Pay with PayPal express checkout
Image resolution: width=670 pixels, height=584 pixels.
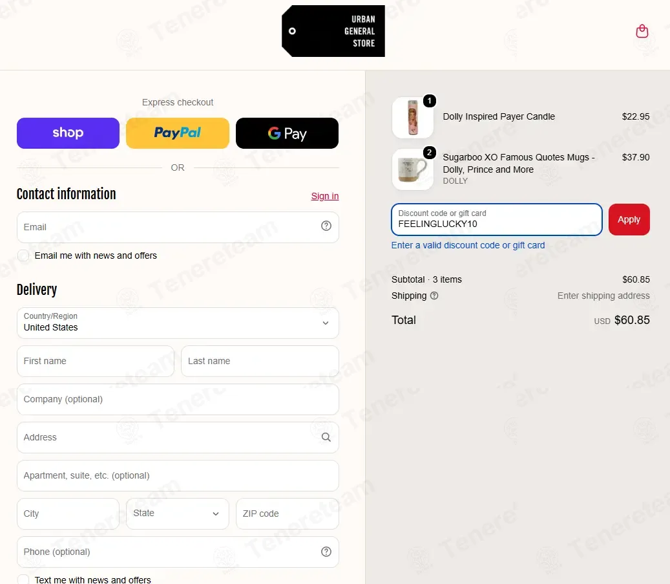(178, 133)
